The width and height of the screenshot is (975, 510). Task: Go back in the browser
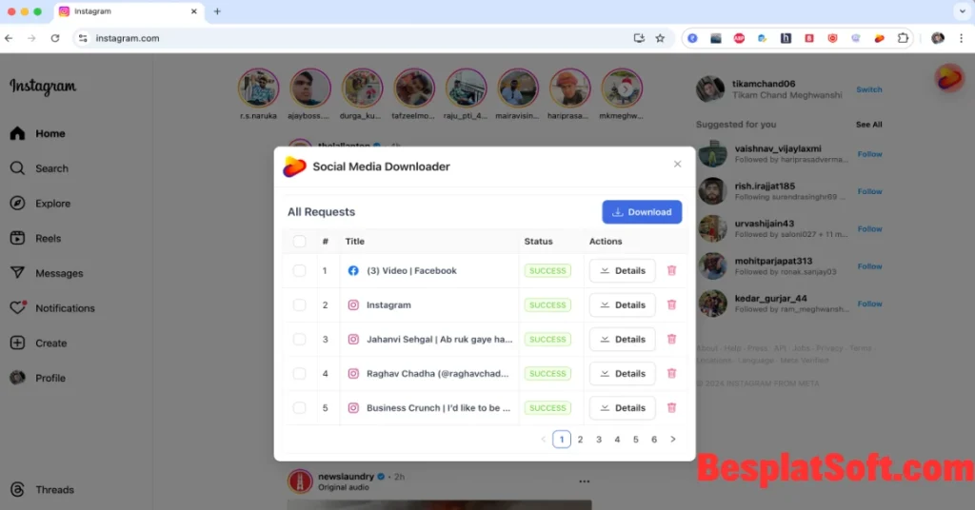pos(9,38)
